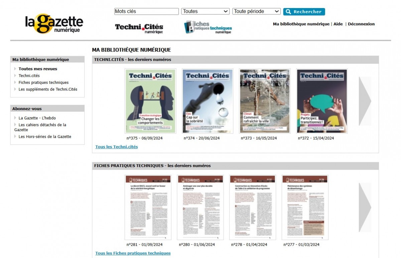Open the Toute période dropdown

[x=256, y=11]
